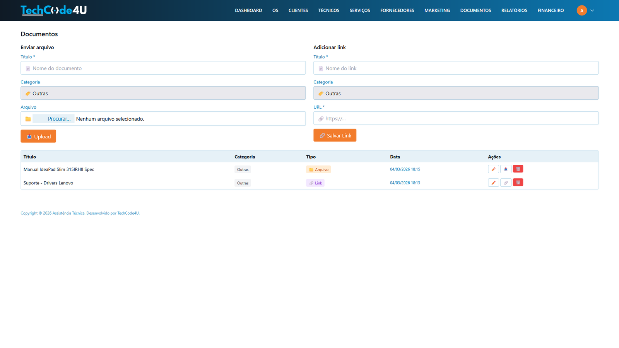This screenshot has height=348, width=619.
Task: Focus the URL input field
Action: point(456,118)
